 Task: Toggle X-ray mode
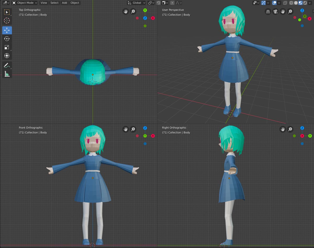(x=285, y=3)
